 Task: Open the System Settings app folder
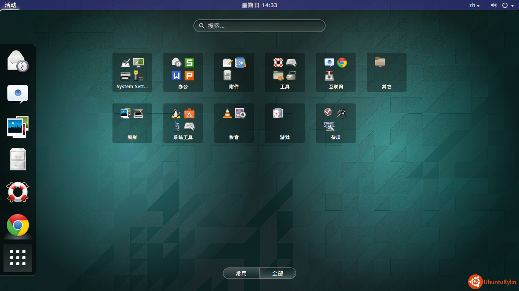[132, 72]
